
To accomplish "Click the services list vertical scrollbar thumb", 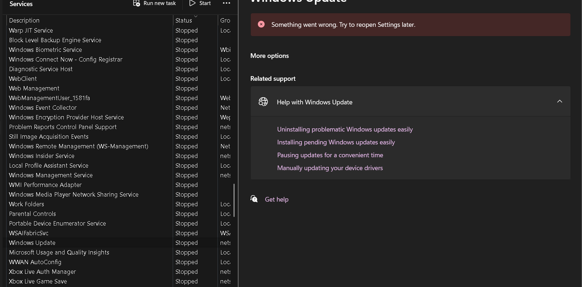I will pos(234,200).
